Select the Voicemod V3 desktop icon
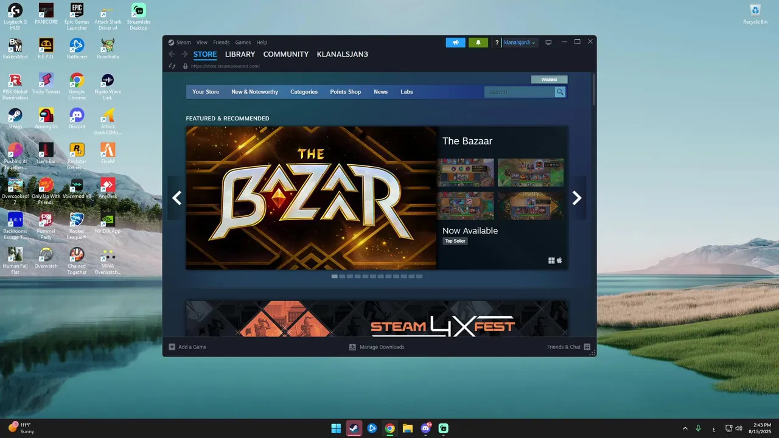 click(77, 188)
